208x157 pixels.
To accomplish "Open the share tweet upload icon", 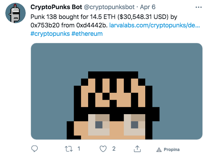I will point(137,149).
